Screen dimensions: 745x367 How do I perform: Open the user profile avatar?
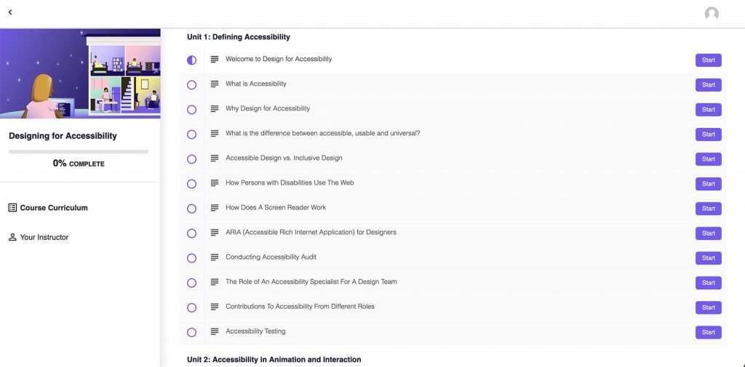click(x=712, y=14)
